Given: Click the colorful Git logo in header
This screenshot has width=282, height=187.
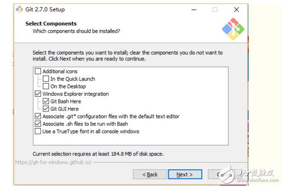Looking at the screenshot, I should 233,29.
